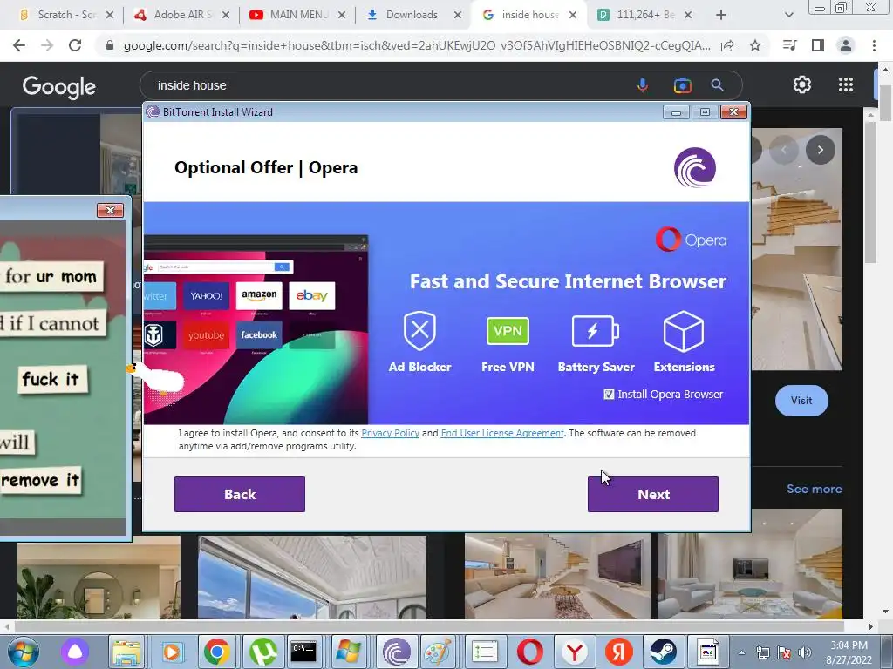Open the End User License Agreement link

point(502,433)
